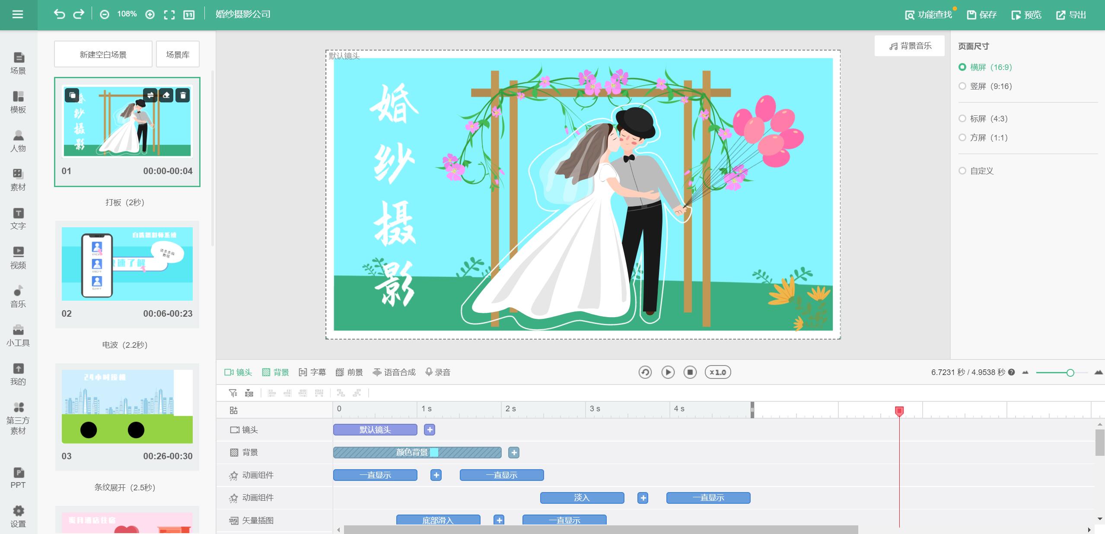Click the copy icon on scene 01
This screenshot has height=534, width=1105.
(72, 95)
